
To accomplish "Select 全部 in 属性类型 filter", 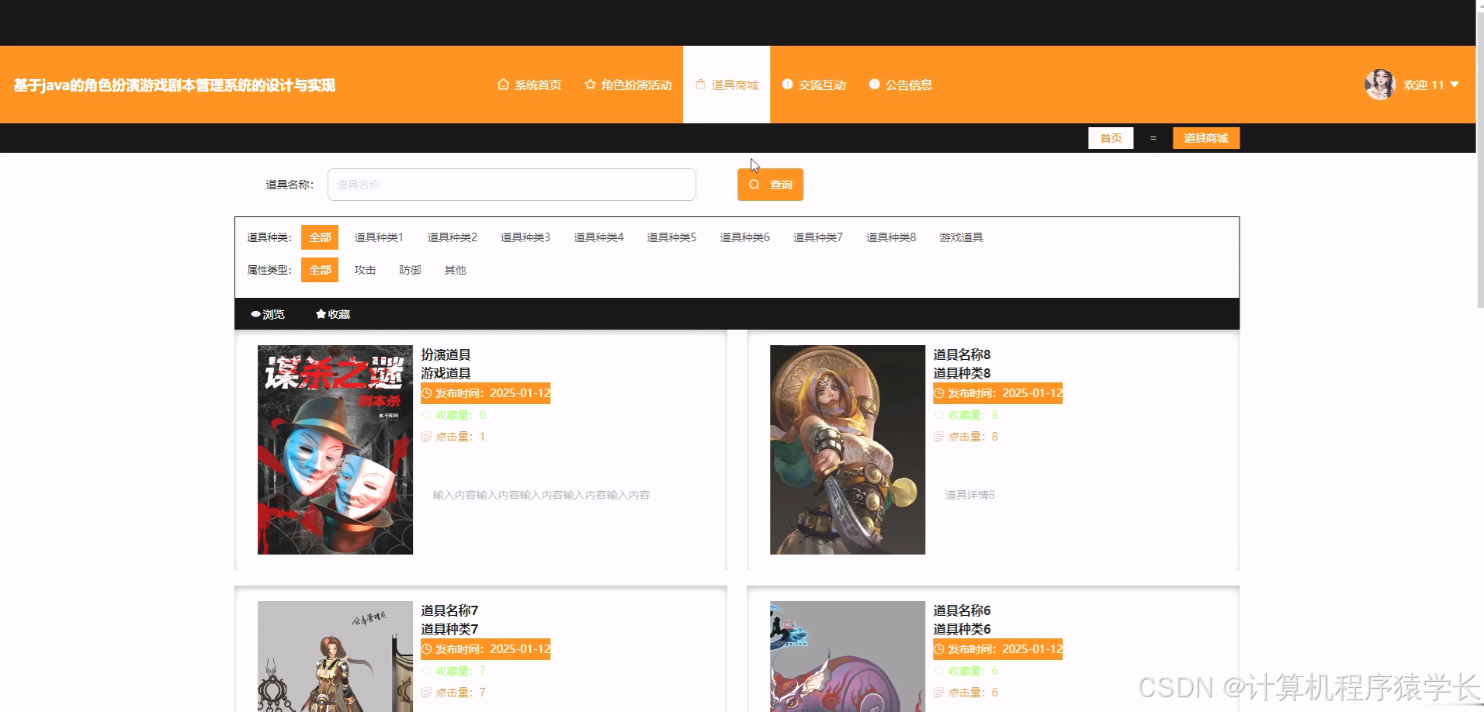I will [x=320, y=270].
